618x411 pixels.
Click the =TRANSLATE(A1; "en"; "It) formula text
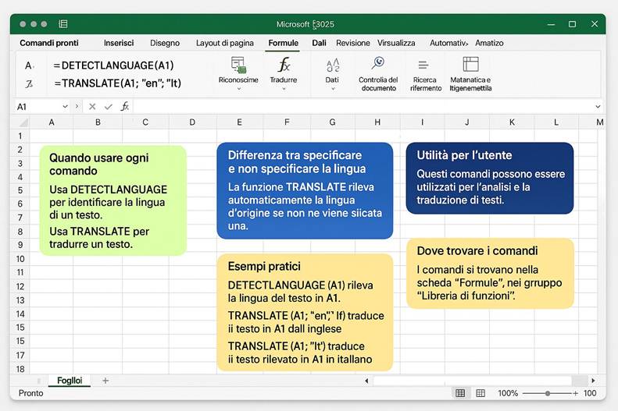tap(117, 83)
